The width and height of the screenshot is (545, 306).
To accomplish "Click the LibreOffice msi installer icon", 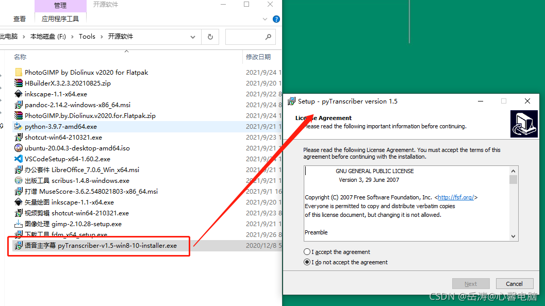I will point(19,169).
